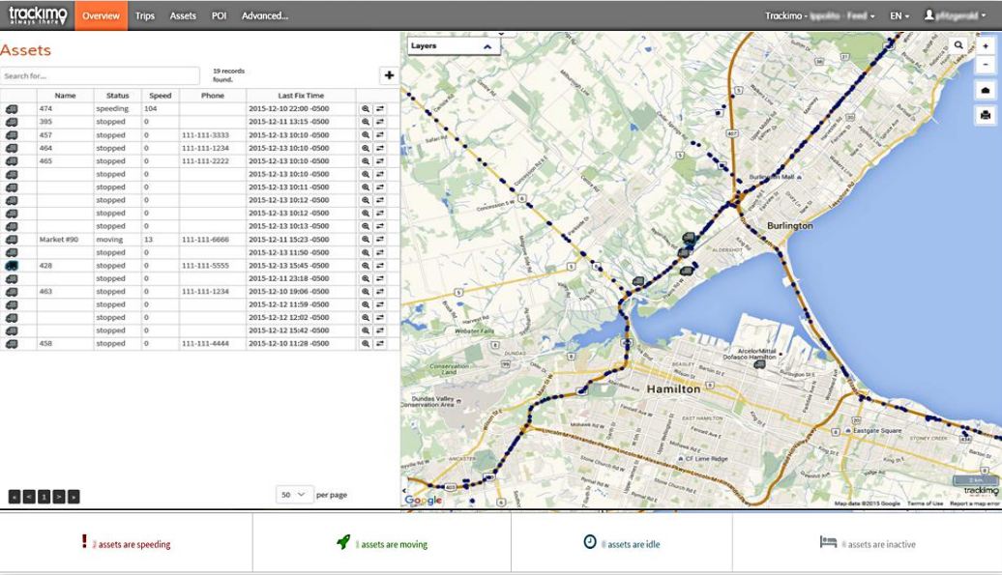Go to previous page of results
Viewport: 1002px width, 575px height.
(29, 497)
